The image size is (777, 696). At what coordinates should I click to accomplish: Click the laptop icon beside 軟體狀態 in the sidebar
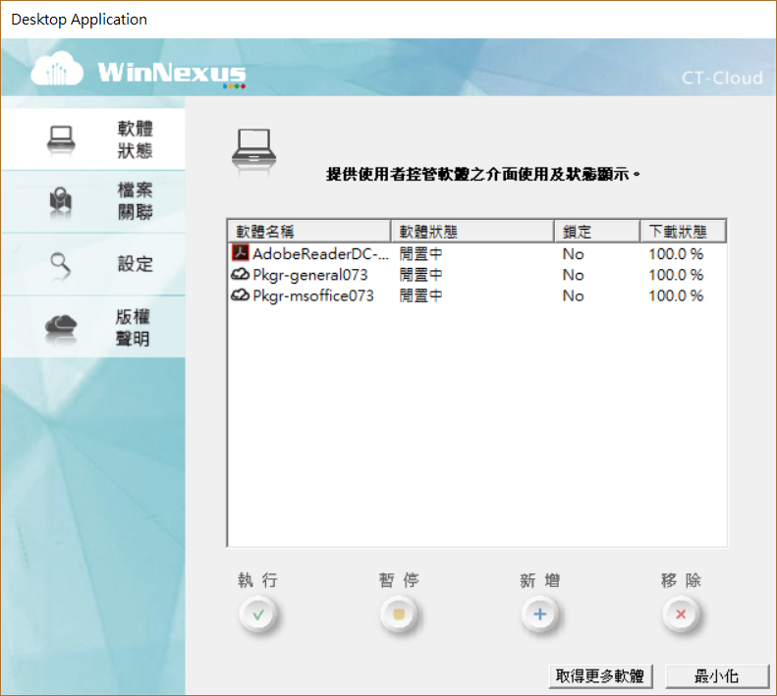[x=61, y=139]
